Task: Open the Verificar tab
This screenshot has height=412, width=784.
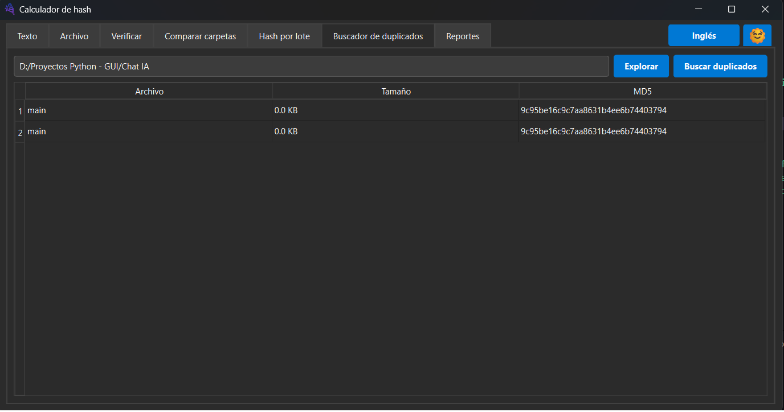Action: [126, 36]
